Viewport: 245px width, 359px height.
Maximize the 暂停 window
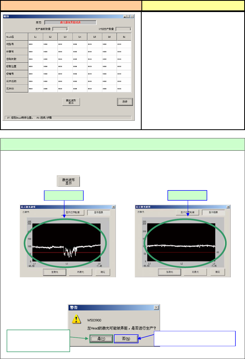click(128, 16)
